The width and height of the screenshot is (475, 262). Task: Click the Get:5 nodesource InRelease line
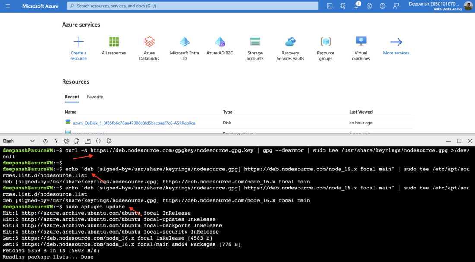(108, 238)
